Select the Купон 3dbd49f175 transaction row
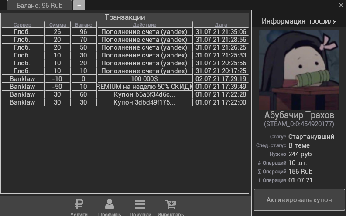 144,102
